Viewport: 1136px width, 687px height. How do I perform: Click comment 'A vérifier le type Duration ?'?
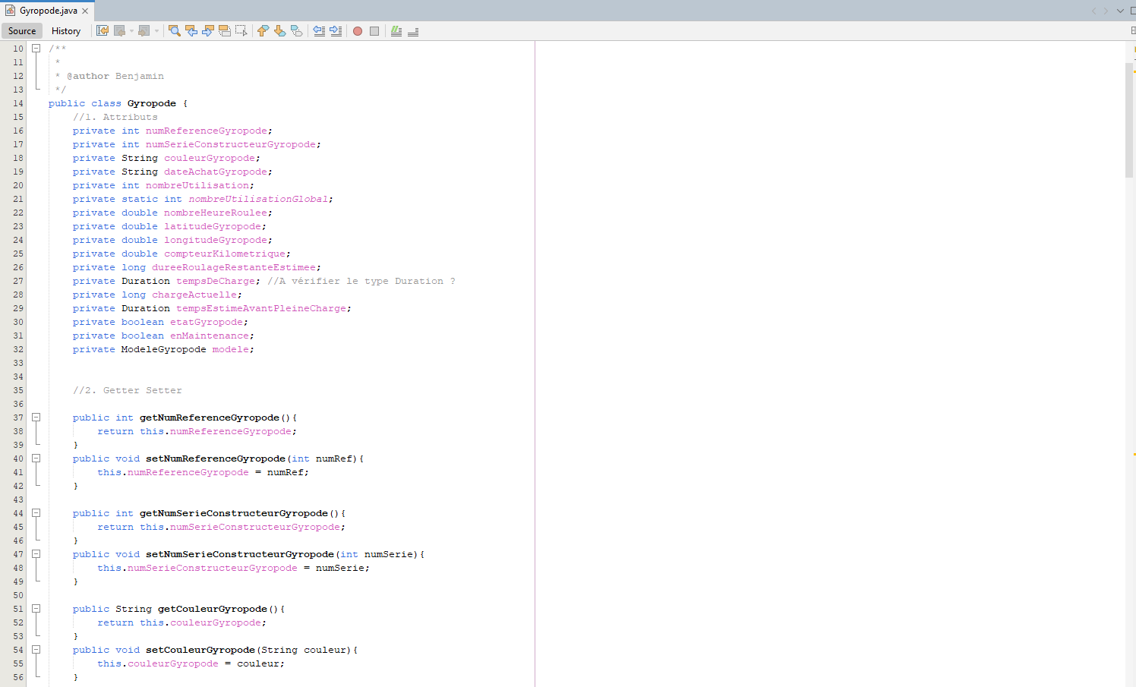click(361, 281)
